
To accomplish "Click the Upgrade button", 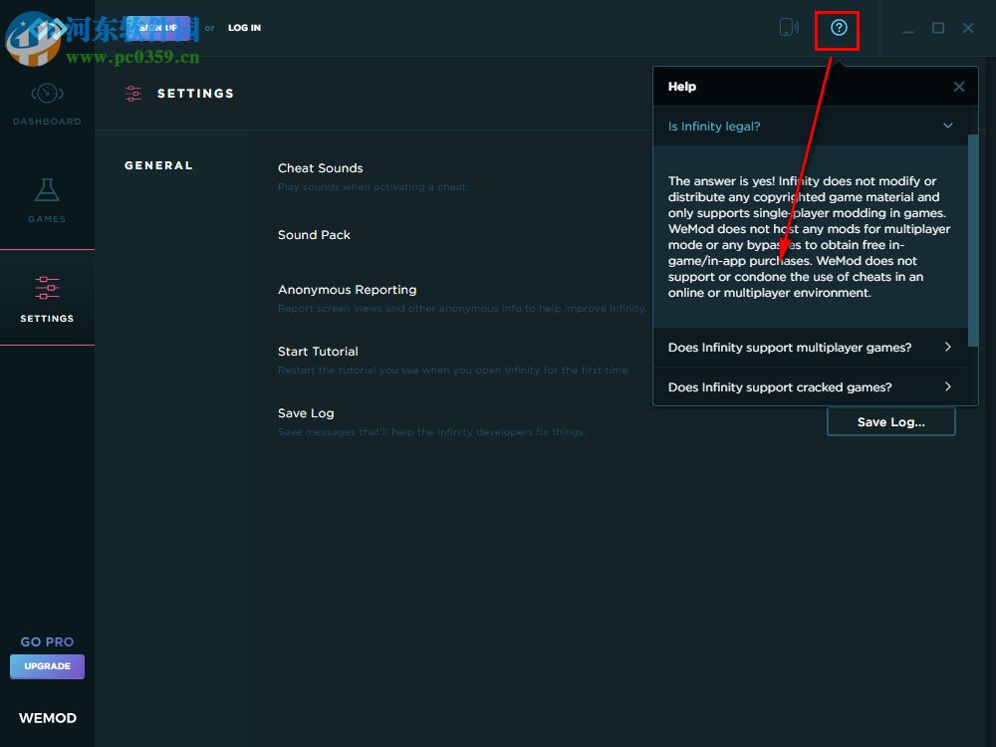I will [x=47, y=666].
